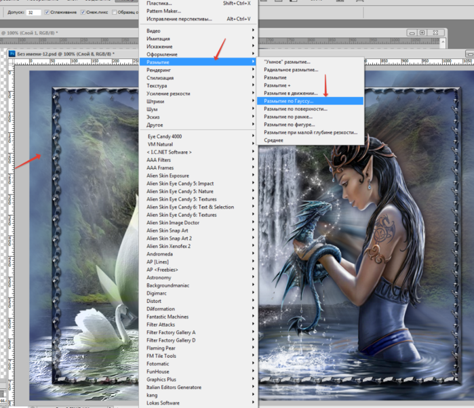474x408 pixels.
Task: Open the Italian Editors Generatore menu
Action: point(199,388)
